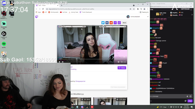Screen dimensions: 195x109
Task: Toggle theatre mode on clip player
Action: pos(122,62)
